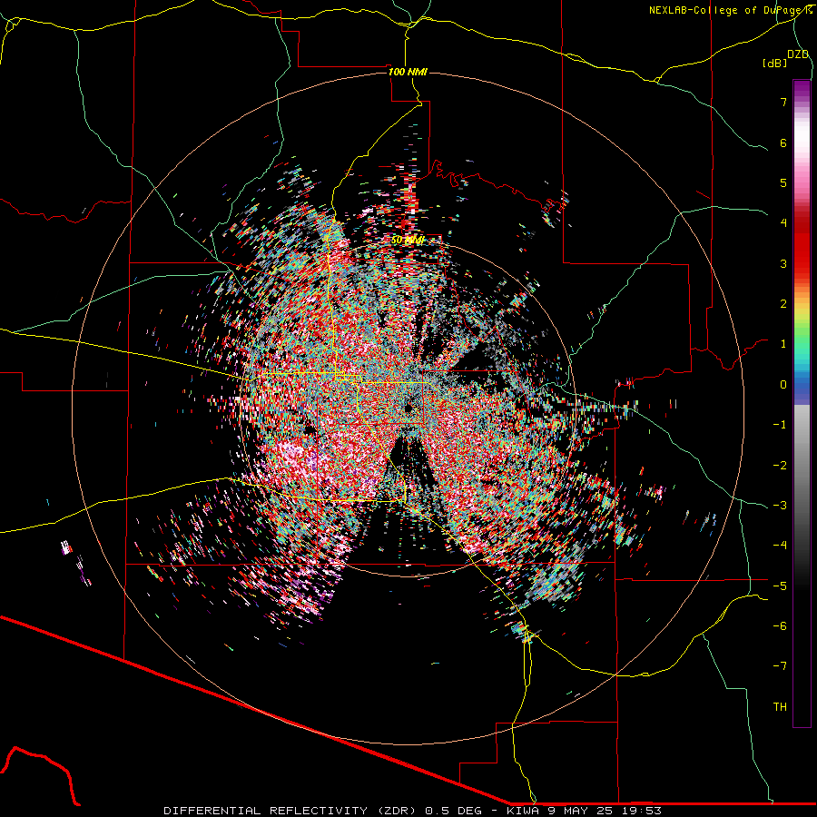This screenshot has height=817, width=817.
Task: Click the TH label on color scale
Action: (x=780, y=707)
